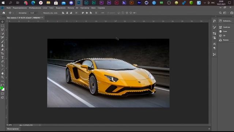The height and width of the screenshot is (132, 234).
Task: Select the Pen tool
Action: [3, 61]
